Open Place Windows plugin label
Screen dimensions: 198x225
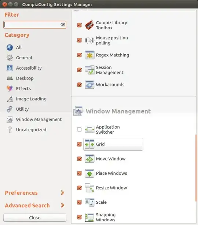click(111, 173)
